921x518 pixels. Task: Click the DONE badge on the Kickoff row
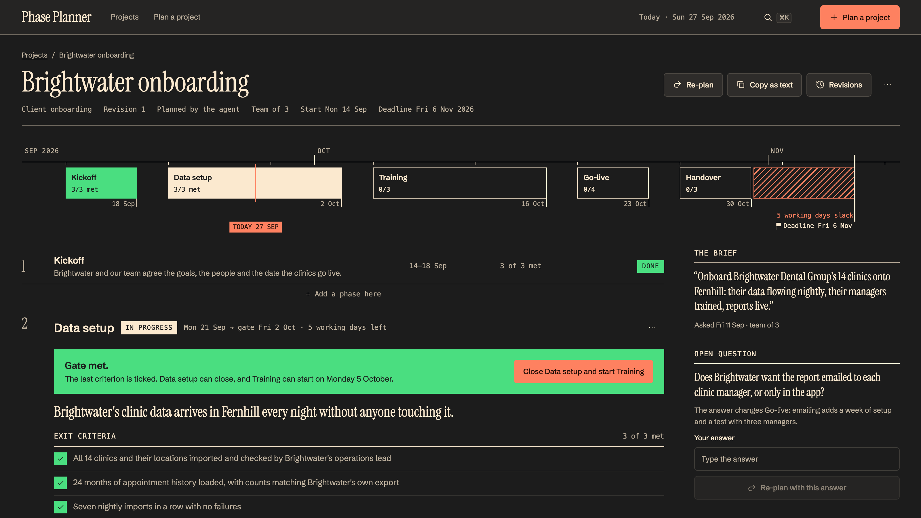tap(650, 266)
